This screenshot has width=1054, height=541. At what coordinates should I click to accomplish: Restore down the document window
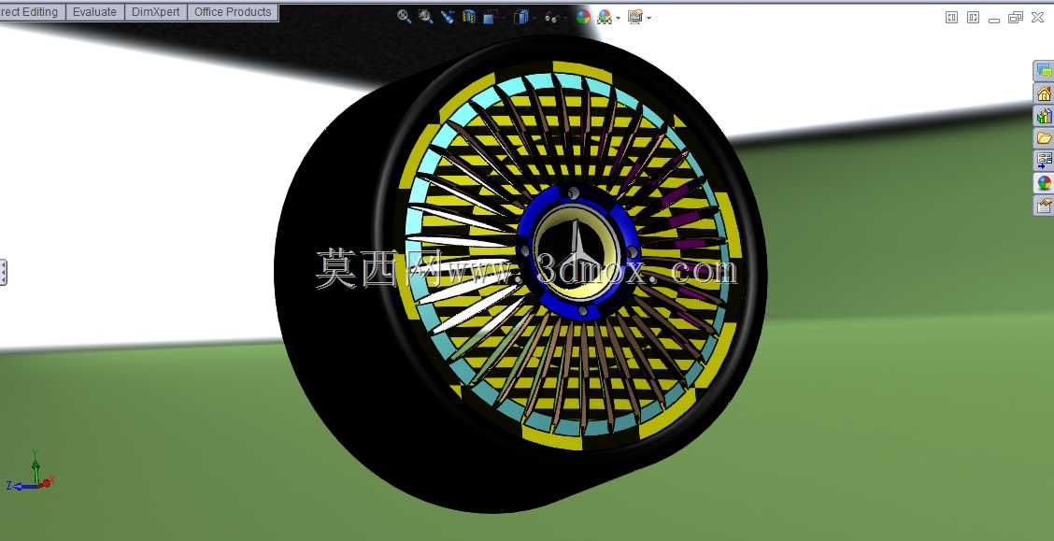pos(1016,18)
